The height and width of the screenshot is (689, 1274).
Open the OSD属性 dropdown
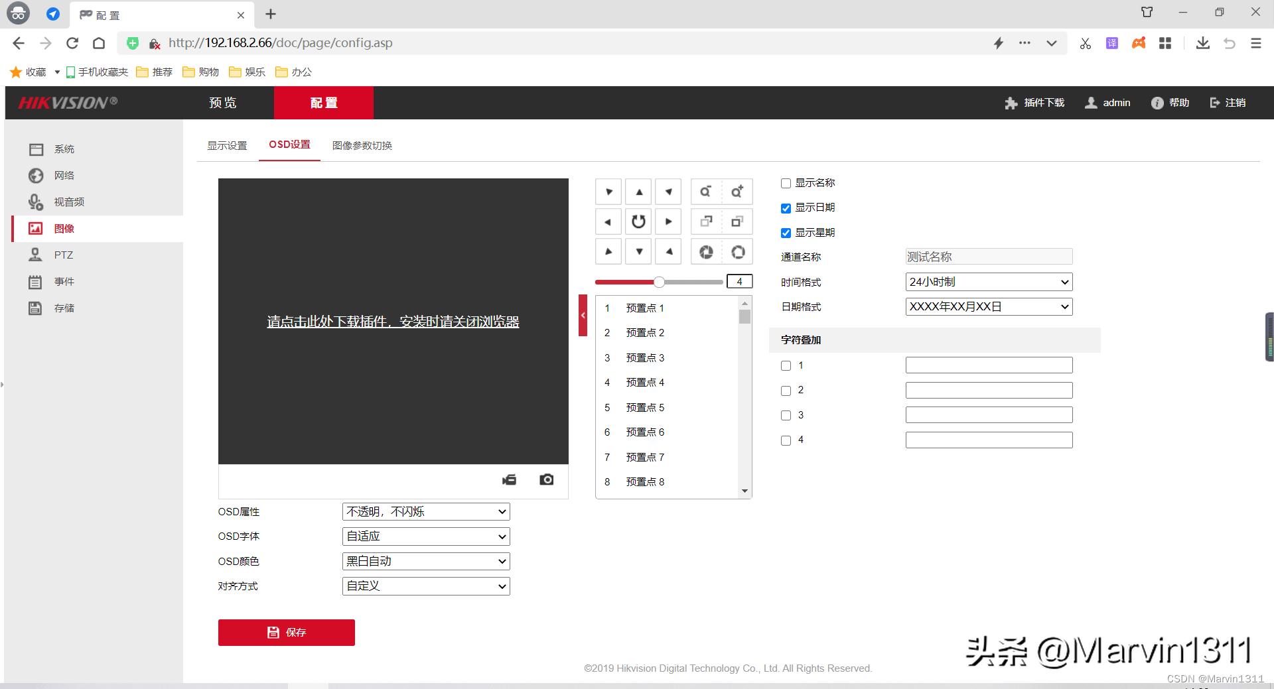click(425, 511)
